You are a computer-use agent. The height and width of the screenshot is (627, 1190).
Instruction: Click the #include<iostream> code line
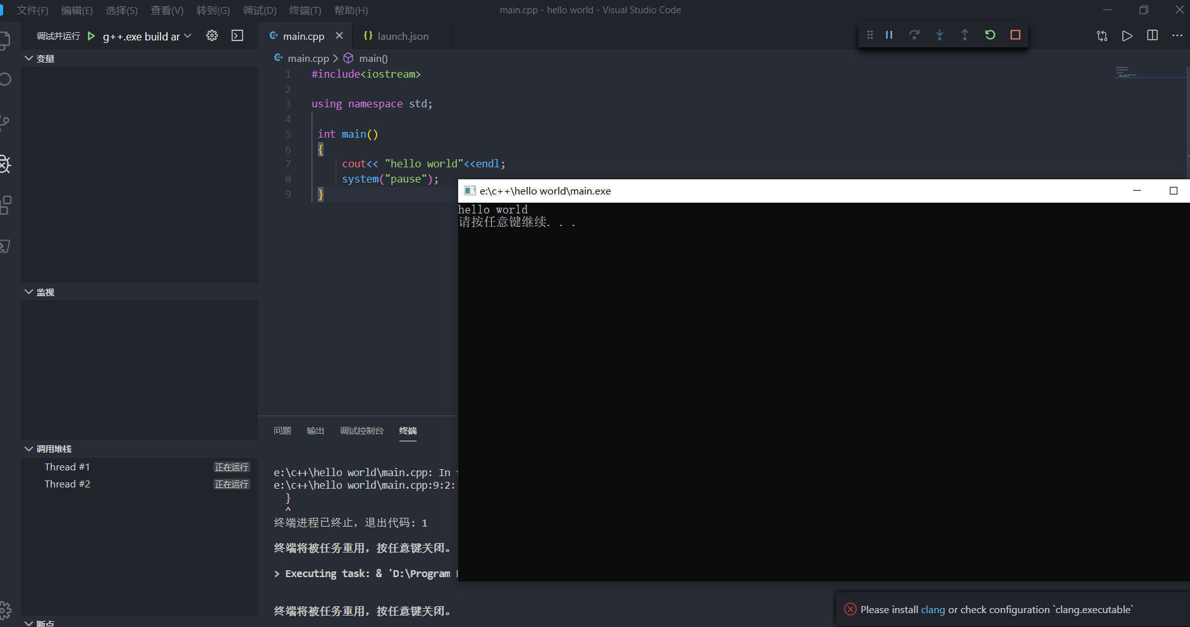click(x=366, y=74)
